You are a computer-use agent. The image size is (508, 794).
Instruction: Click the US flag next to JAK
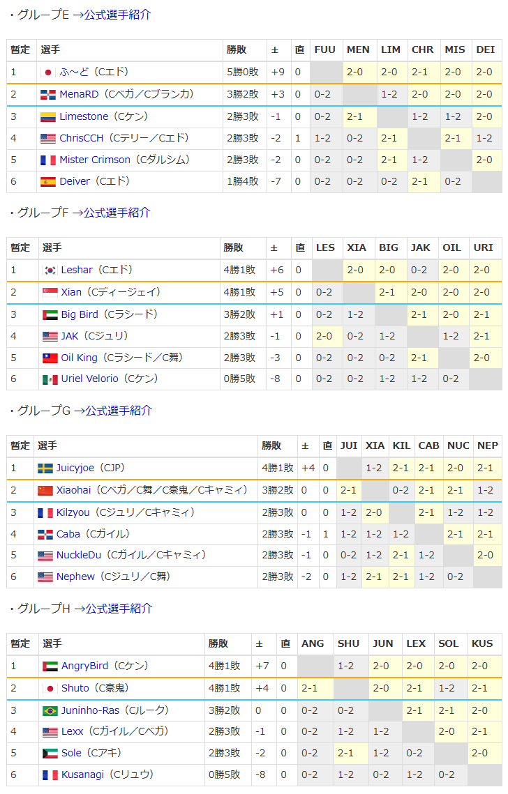click(x=50, y=336)
